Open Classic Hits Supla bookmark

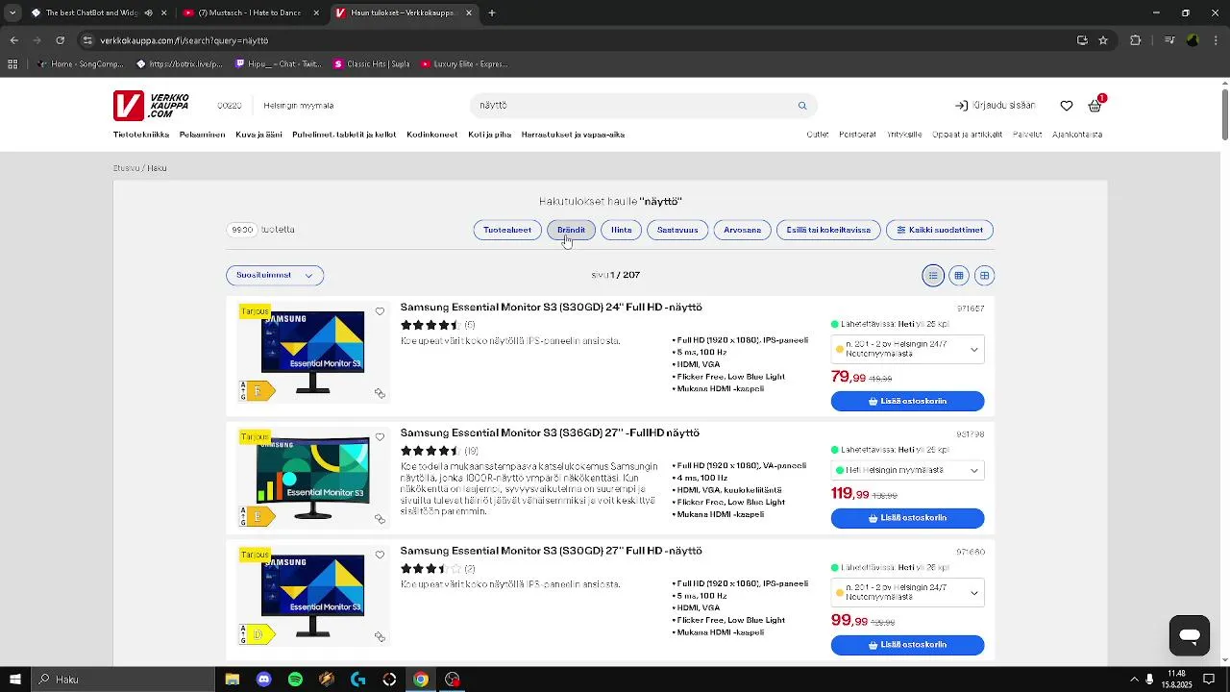[x=372, y=64]
